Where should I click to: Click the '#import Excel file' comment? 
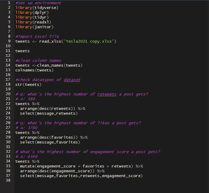37,37
